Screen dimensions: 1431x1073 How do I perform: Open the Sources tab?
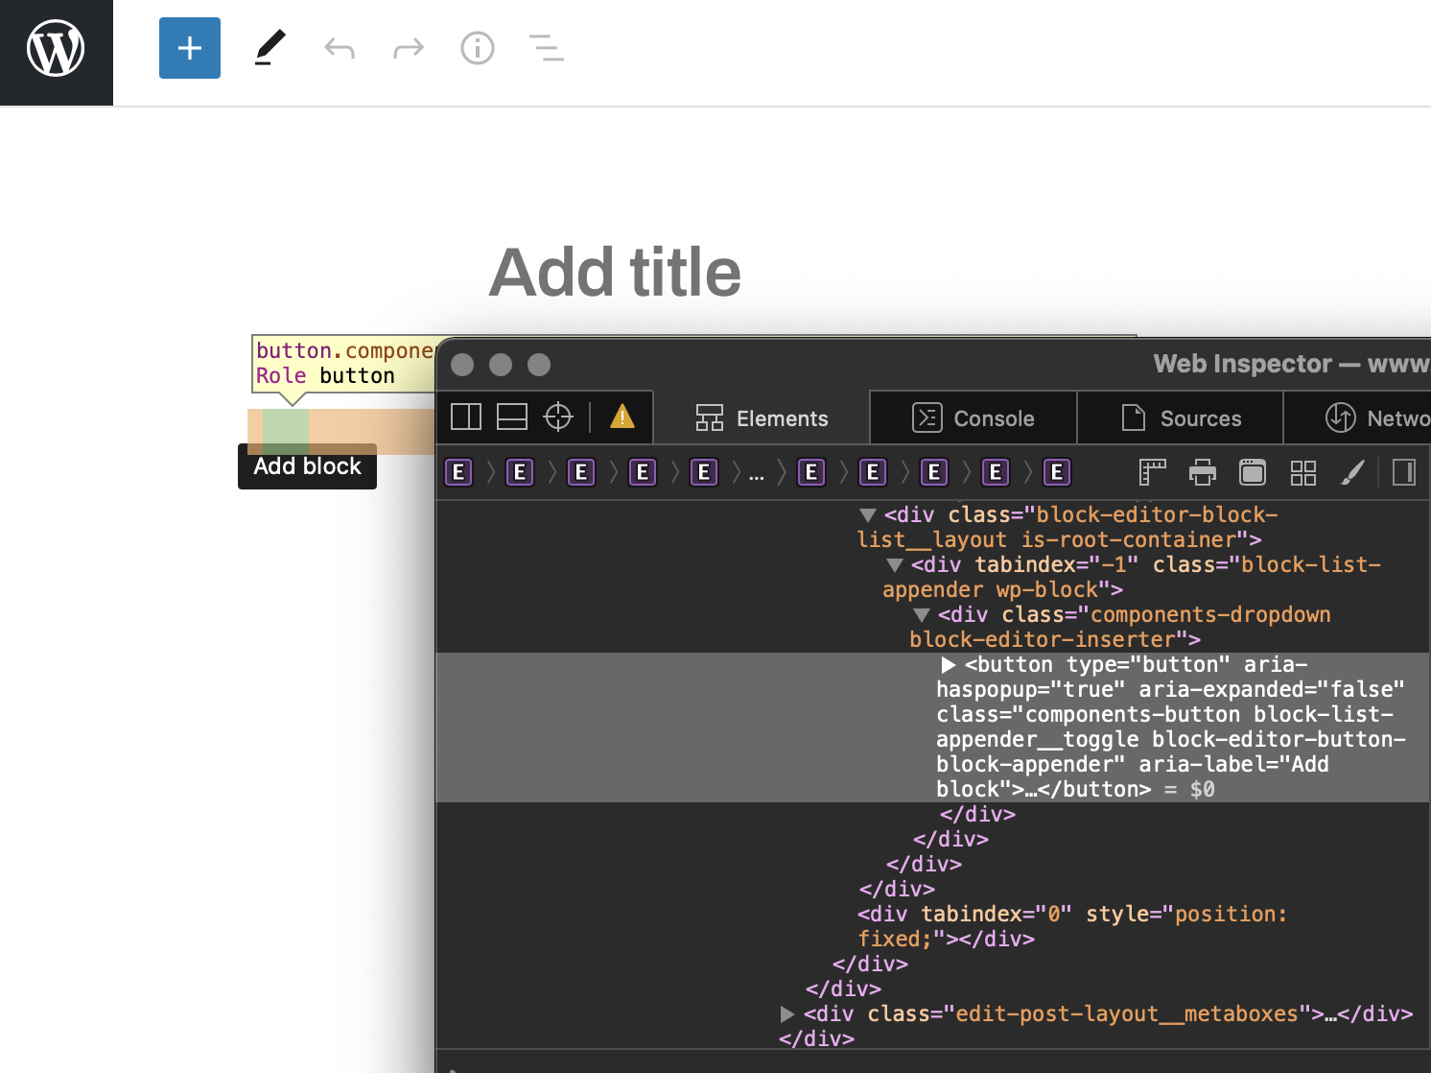click(1181, 417)
